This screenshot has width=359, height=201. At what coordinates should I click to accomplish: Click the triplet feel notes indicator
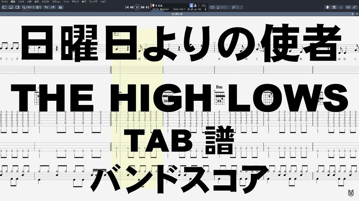[x=190, y=9]
